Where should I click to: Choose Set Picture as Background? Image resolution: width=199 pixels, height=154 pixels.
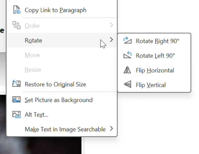[62, 100]
